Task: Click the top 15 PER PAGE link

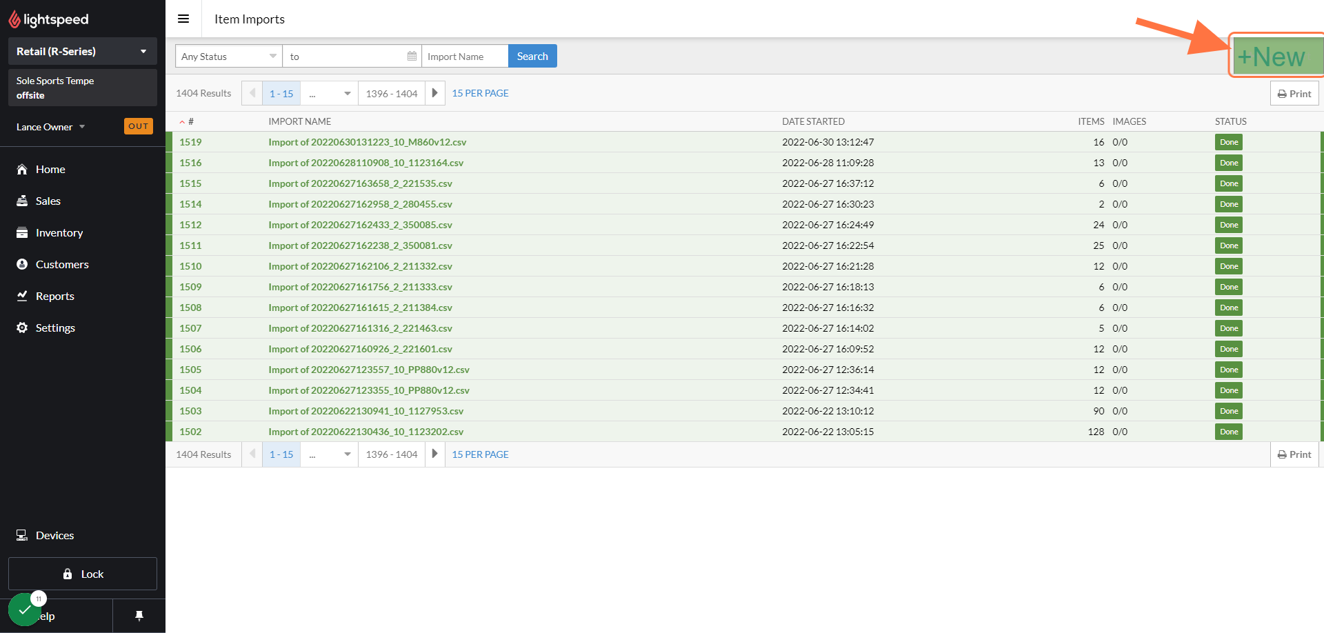Action: pyautogui.click(x=481, y=93)
